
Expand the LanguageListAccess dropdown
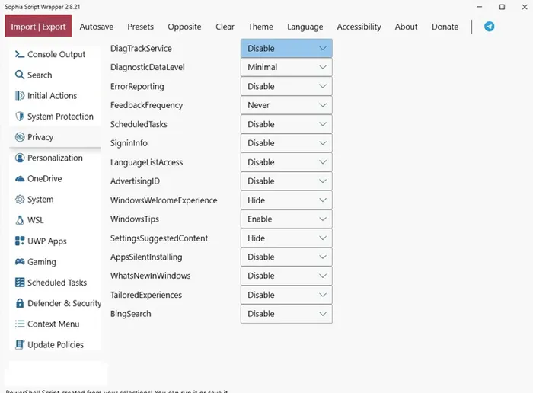[x=286, y=162]
